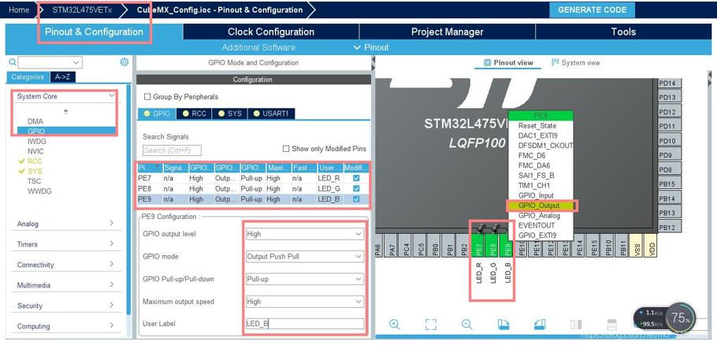Open the Tools tab
The width and height of the screenshot is (717, 345).
tap(623, 32)
